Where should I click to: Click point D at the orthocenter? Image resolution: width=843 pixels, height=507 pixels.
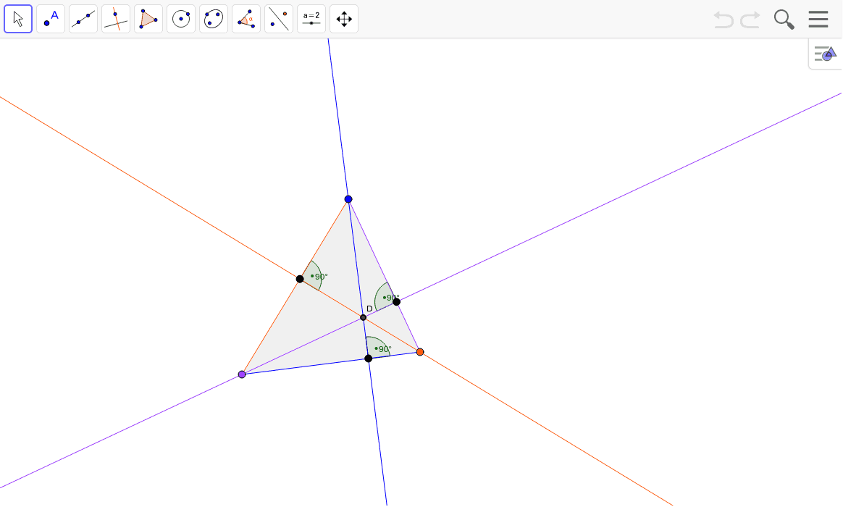click(364, 318)
